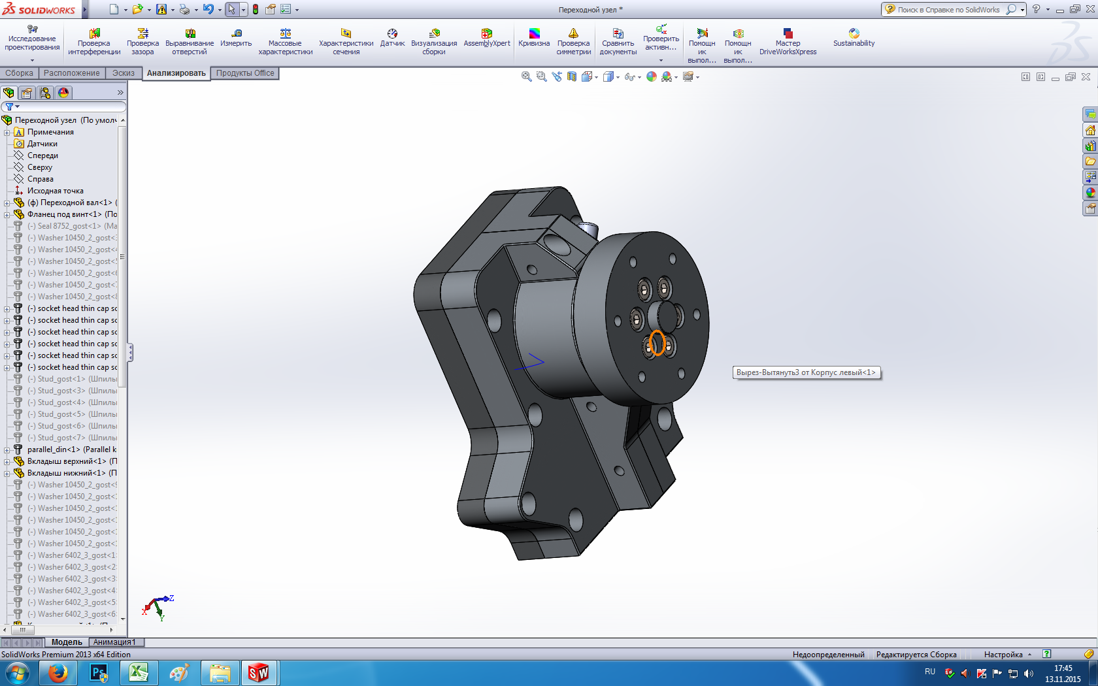Switch to the ConfigurationManager tab
Viewport: 1098px width, 686px height.
45,93
